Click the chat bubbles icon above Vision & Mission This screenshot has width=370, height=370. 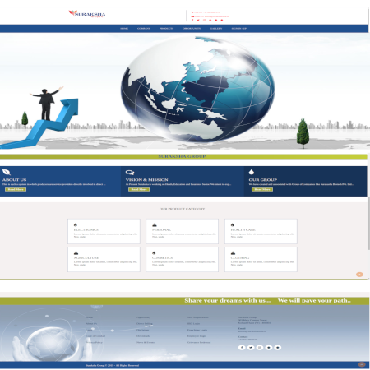click(130, 173)
